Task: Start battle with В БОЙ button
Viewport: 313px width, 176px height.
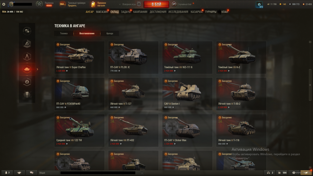Action: click(x=156, y=4)
